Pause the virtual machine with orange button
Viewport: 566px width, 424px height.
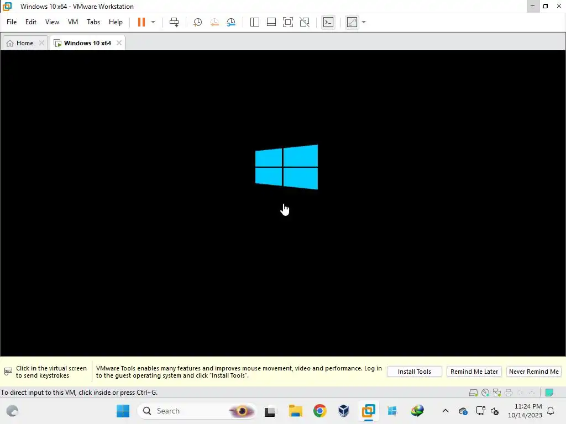click(141, 22)
